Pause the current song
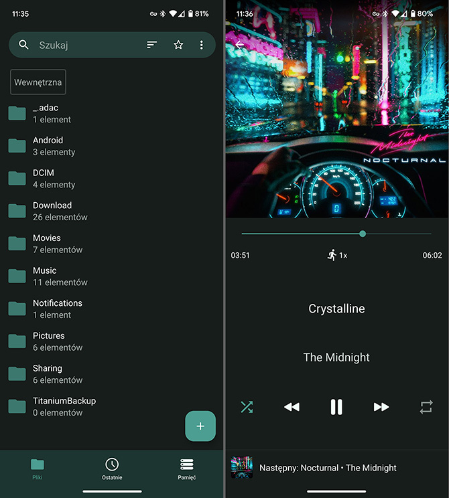The image size is (449, 498). (x=336, y=407)
